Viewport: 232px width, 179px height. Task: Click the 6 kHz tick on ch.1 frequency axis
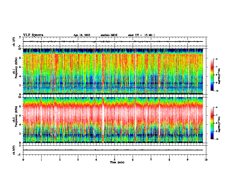pyautogui.click(x=21, y=67)
